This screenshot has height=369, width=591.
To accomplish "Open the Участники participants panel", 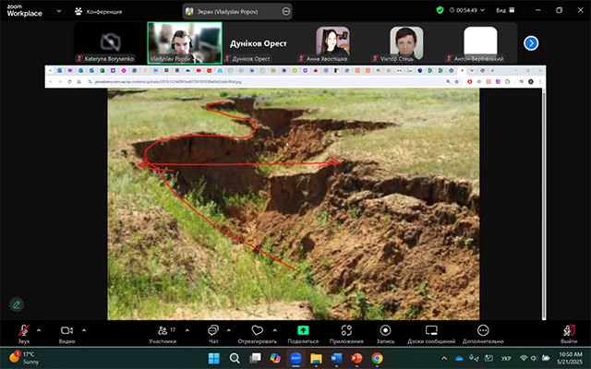I will pyautogui.click(x=163, y=331).
